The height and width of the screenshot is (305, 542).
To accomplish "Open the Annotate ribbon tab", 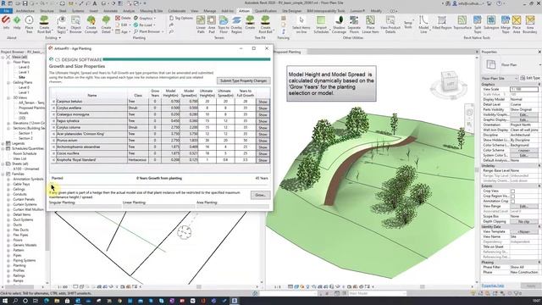I will (x=111, y=11).
